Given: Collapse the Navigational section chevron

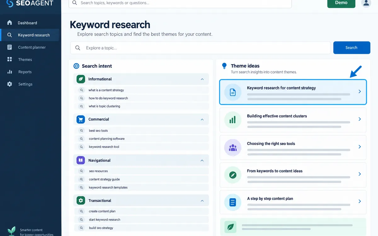Looking at the screenshot, I should click(202, 160).
